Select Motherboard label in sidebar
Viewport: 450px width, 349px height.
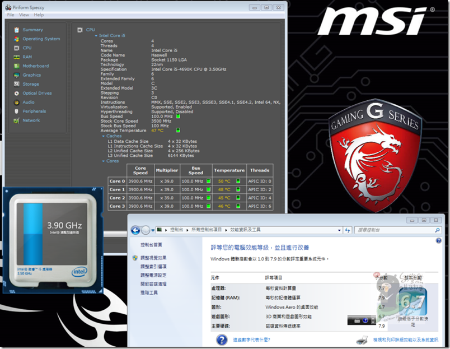pos(36,66)
